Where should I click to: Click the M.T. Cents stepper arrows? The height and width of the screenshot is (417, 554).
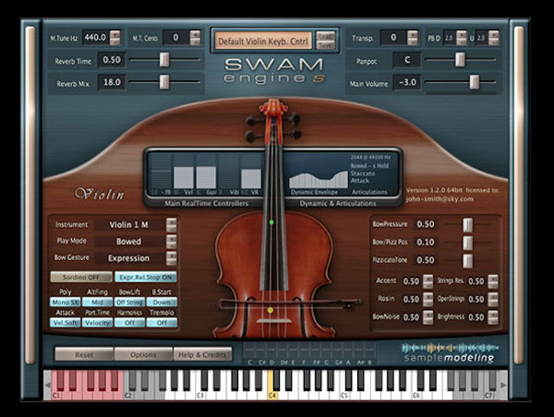195,38
